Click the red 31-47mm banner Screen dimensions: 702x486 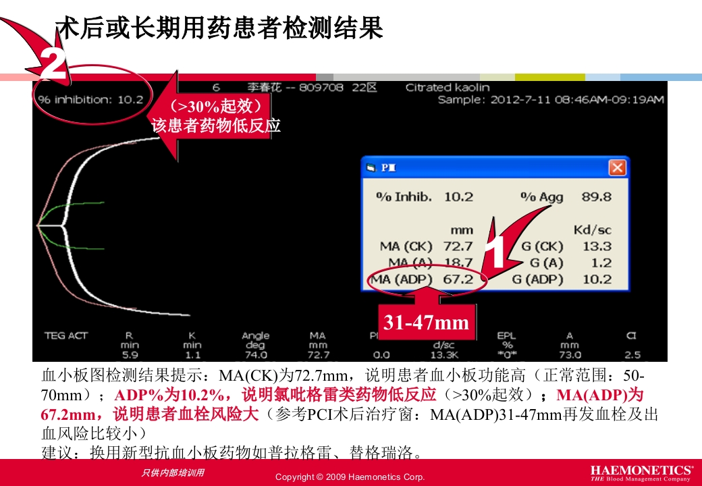click(x=425, y=321)
